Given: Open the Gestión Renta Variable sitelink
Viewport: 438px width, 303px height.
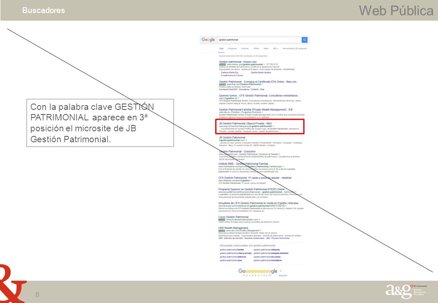Looking at the screenshot, I should click(261, 72).
